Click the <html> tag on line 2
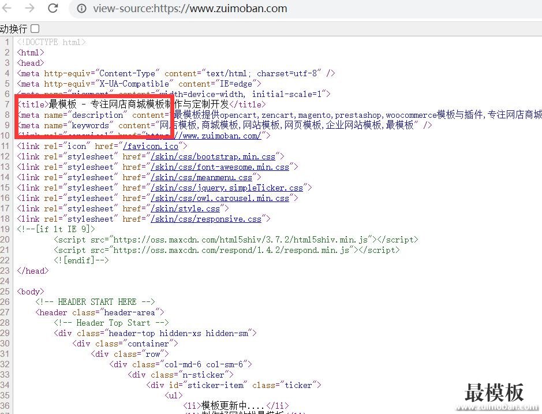 [31, 53]
